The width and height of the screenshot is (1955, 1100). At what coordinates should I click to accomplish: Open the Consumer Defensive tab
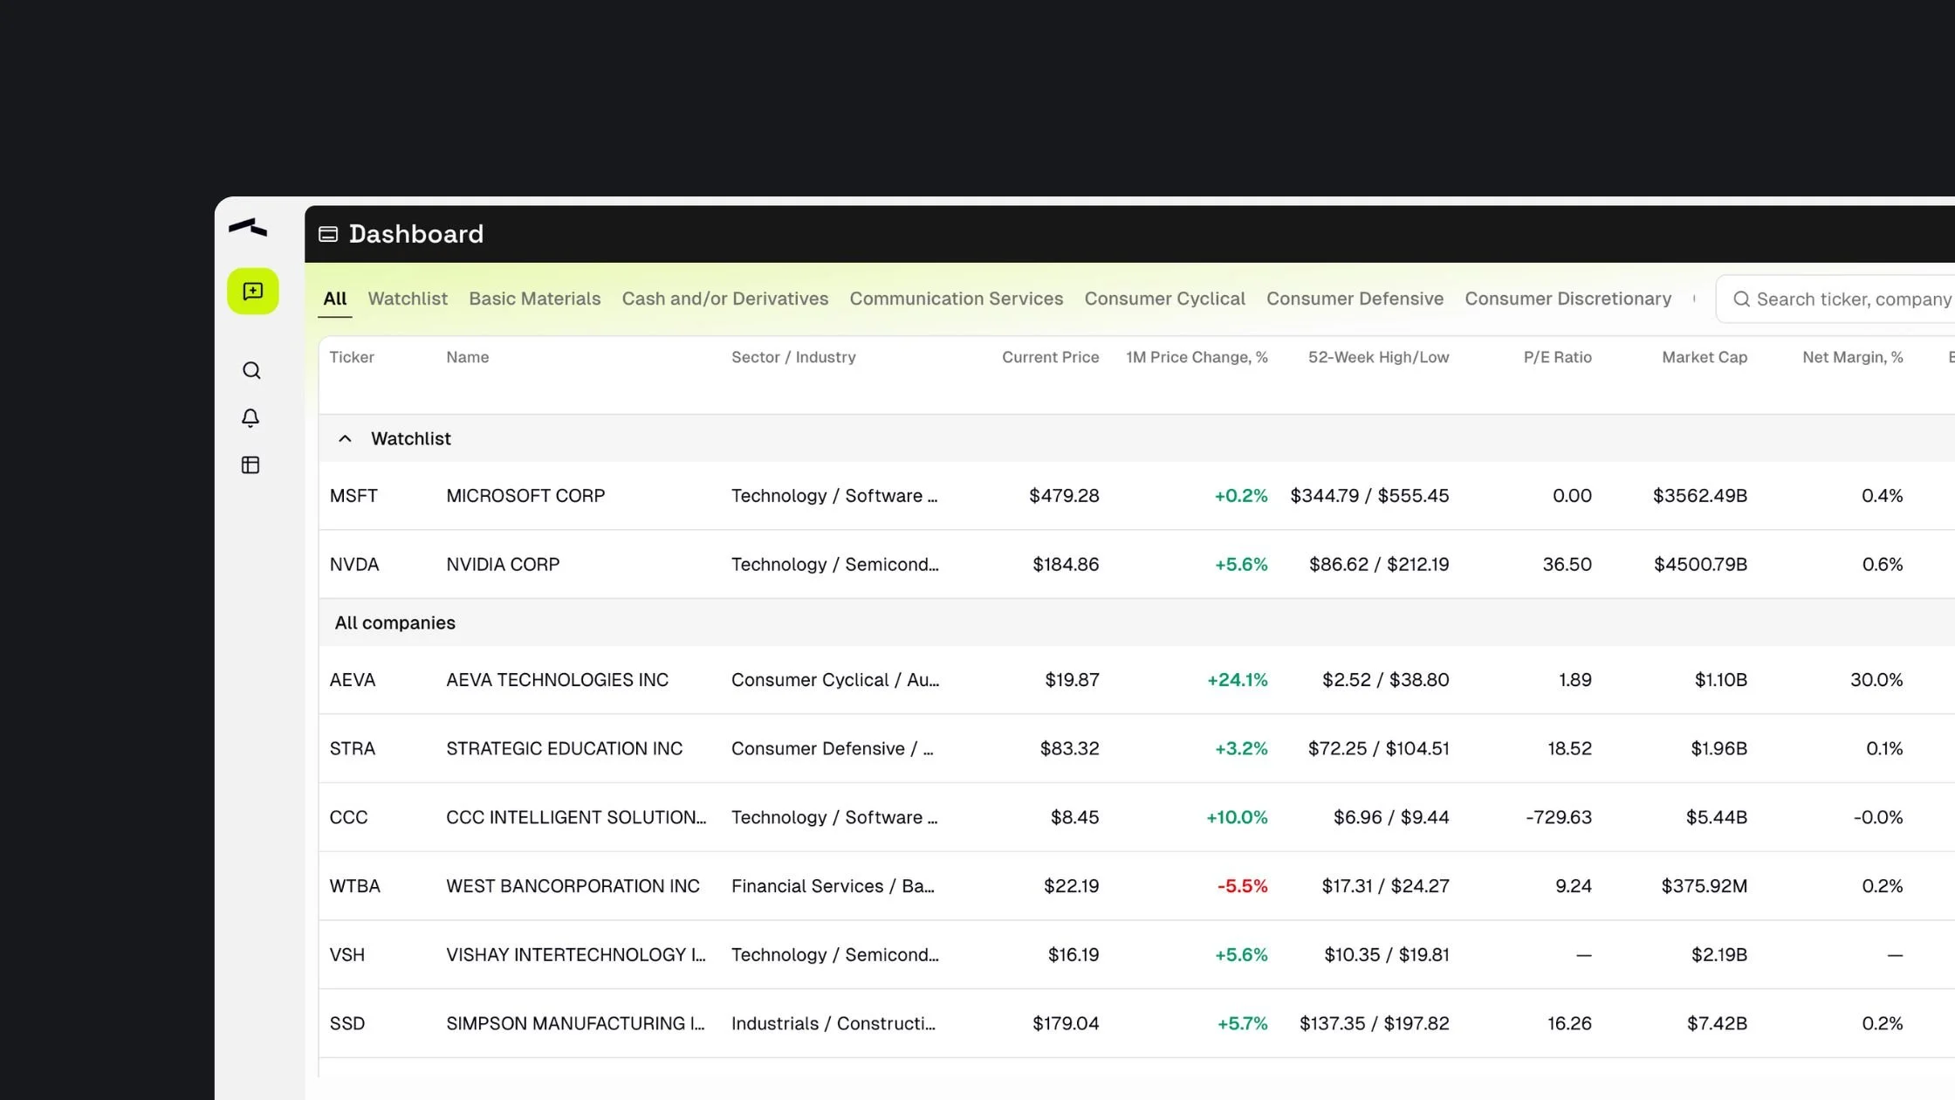click(1354, 299)
